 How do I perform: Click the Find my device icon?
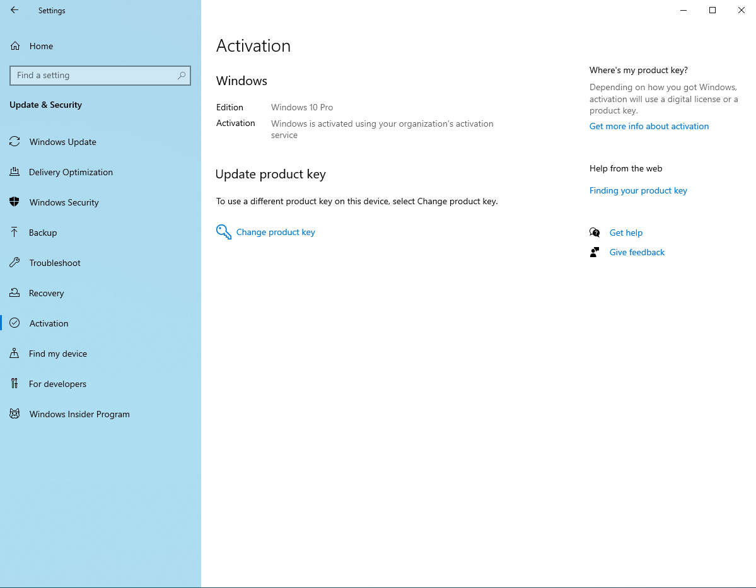click(15, 354)
